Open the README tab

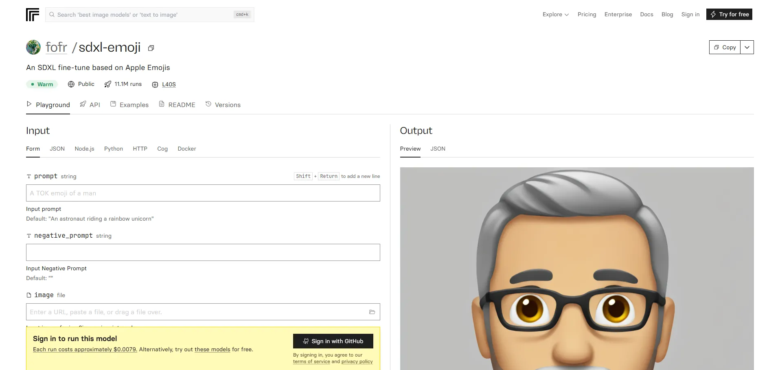pyautogui.click(x=177, y=105)
